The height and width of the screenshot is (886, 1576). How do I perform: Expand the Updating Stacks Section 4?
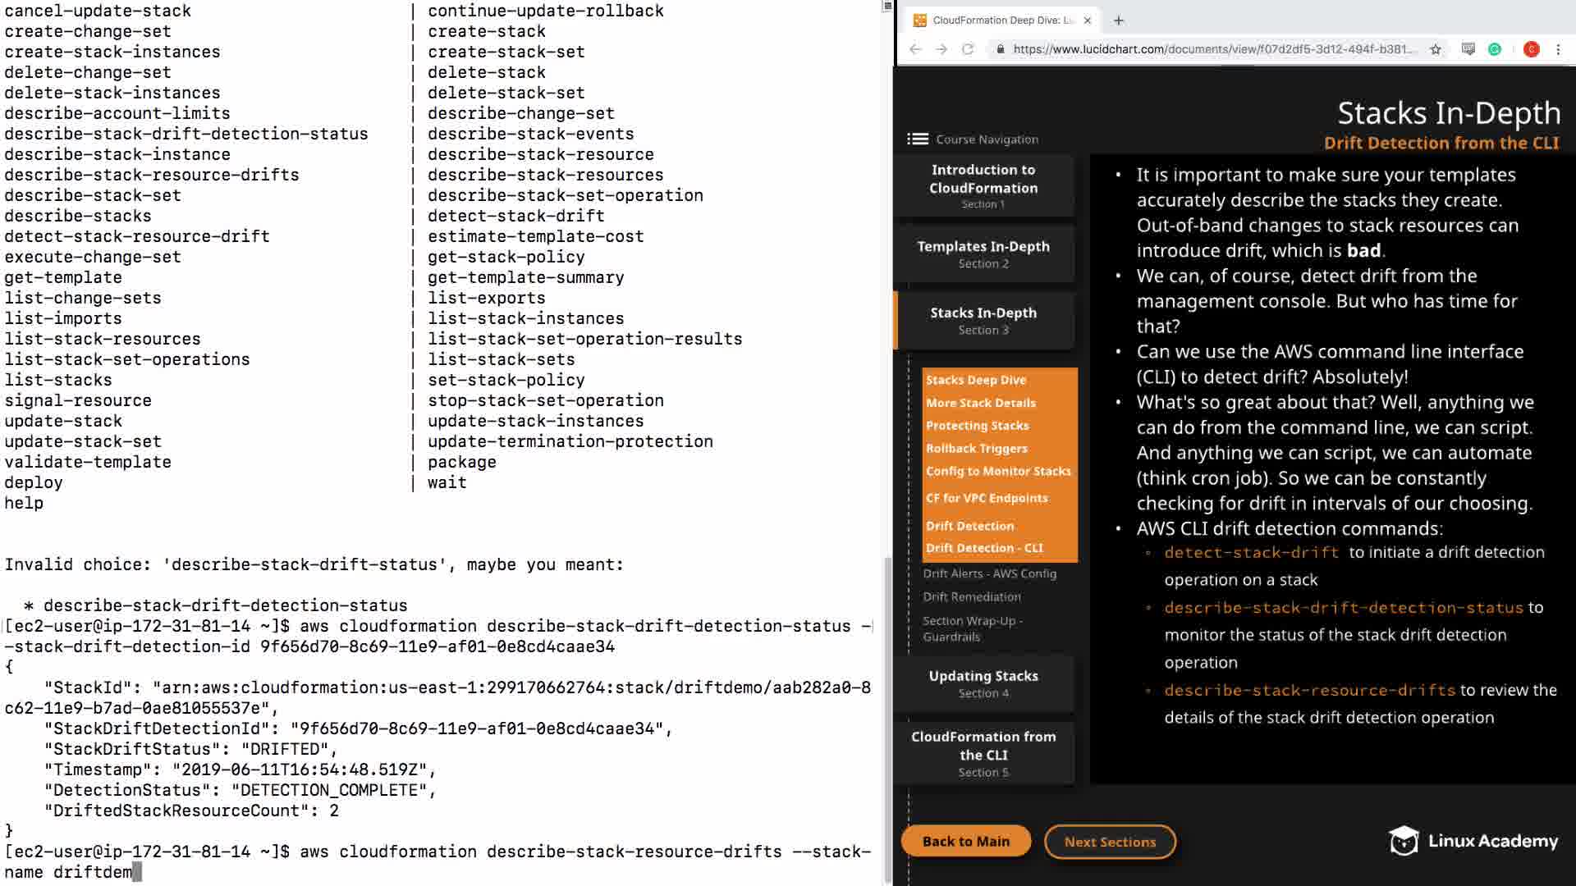click(983, 683)
